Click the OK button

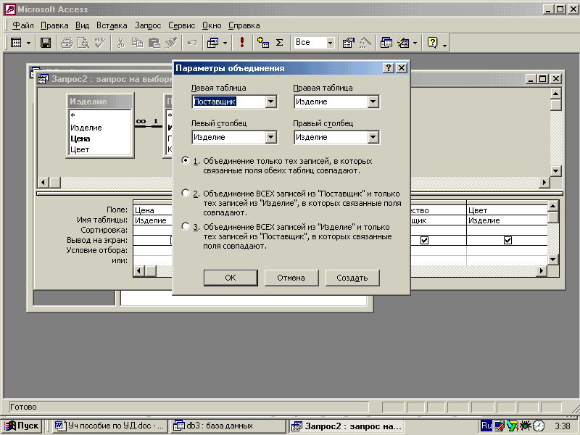(231, 278)
